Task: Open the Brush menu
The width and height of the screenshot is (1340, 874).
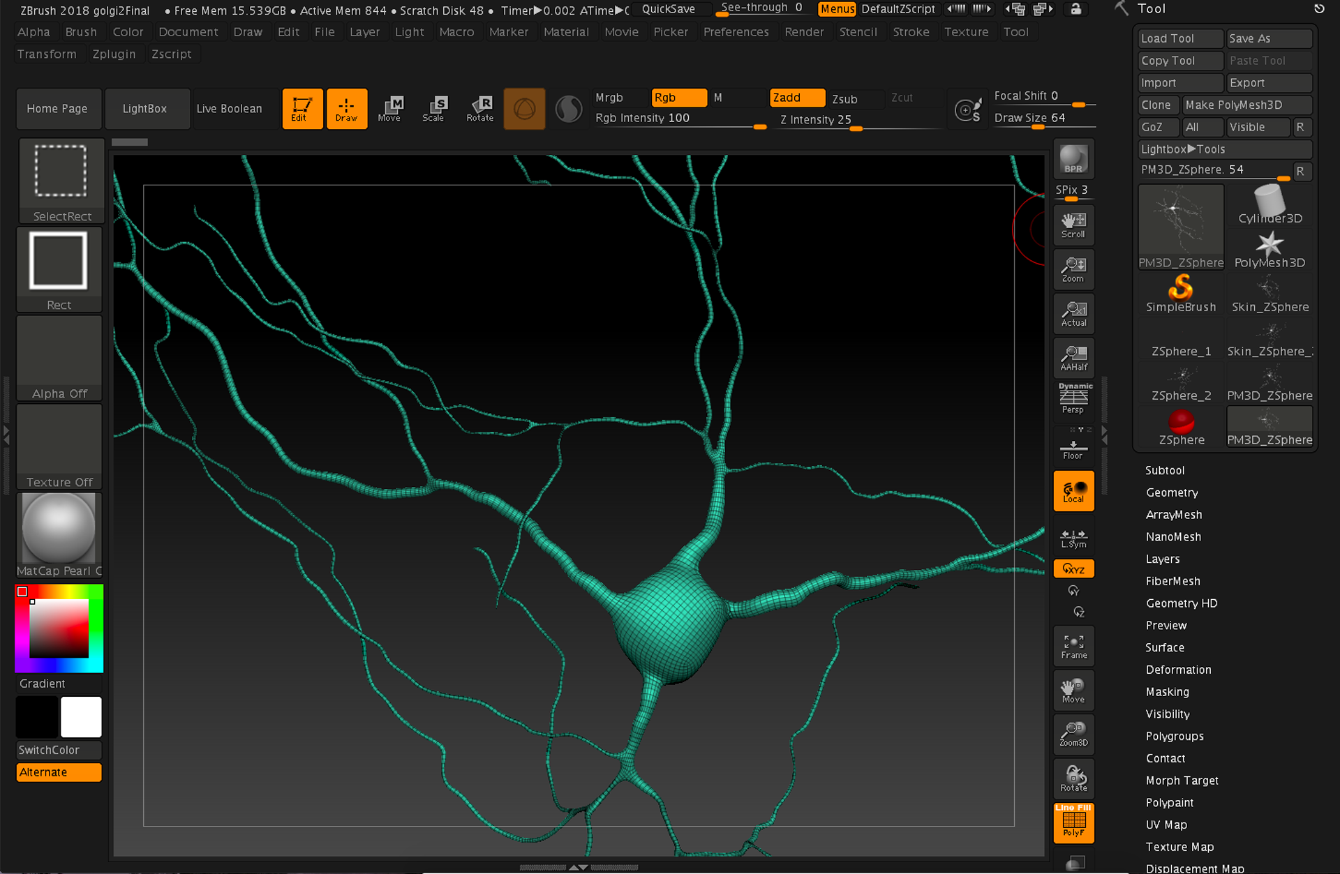Action: (81, 32)
